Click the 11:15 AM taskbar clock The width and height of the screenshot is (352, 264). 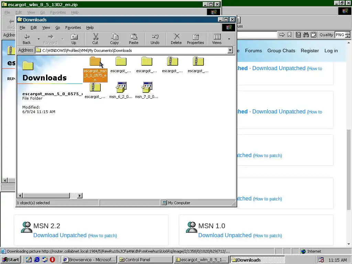point(338,260)
